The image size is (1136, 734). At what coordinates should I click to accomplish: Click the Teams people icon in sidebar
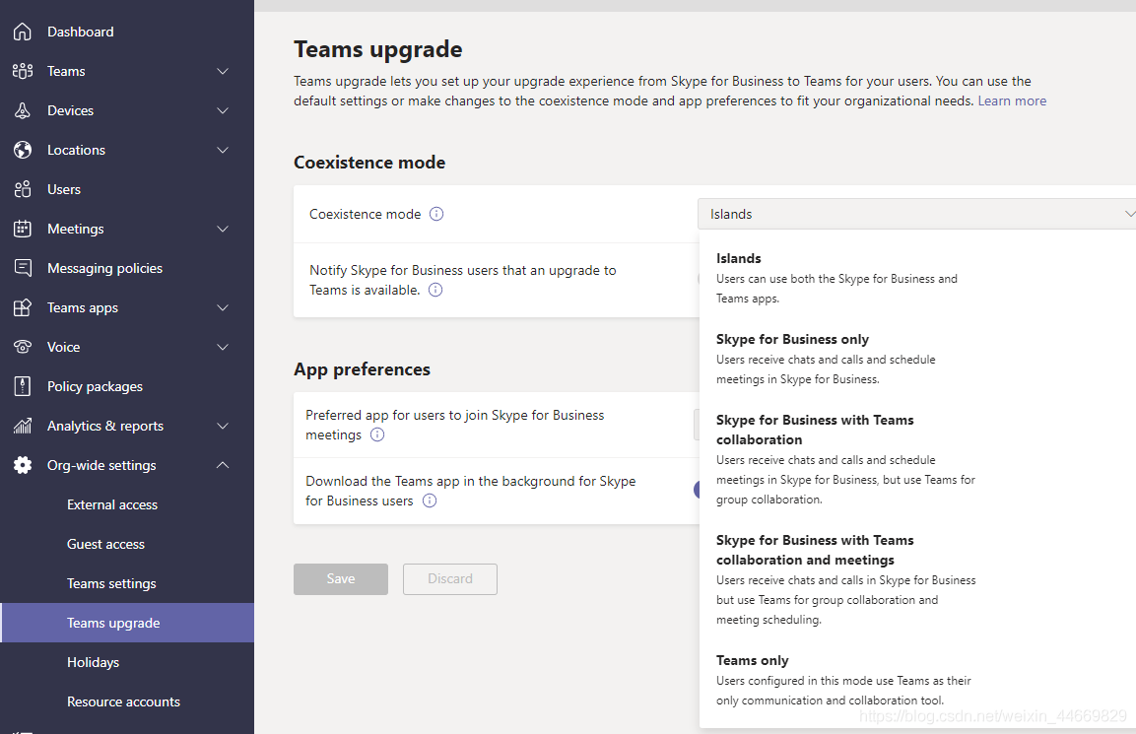pos(23,71)
